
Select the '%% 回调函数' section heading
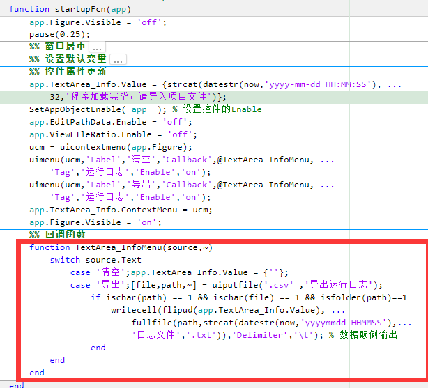point(58,234)
